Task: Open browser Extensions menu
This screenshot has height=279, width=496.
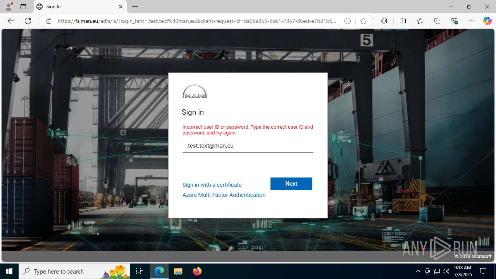Action: pos(384,21)
